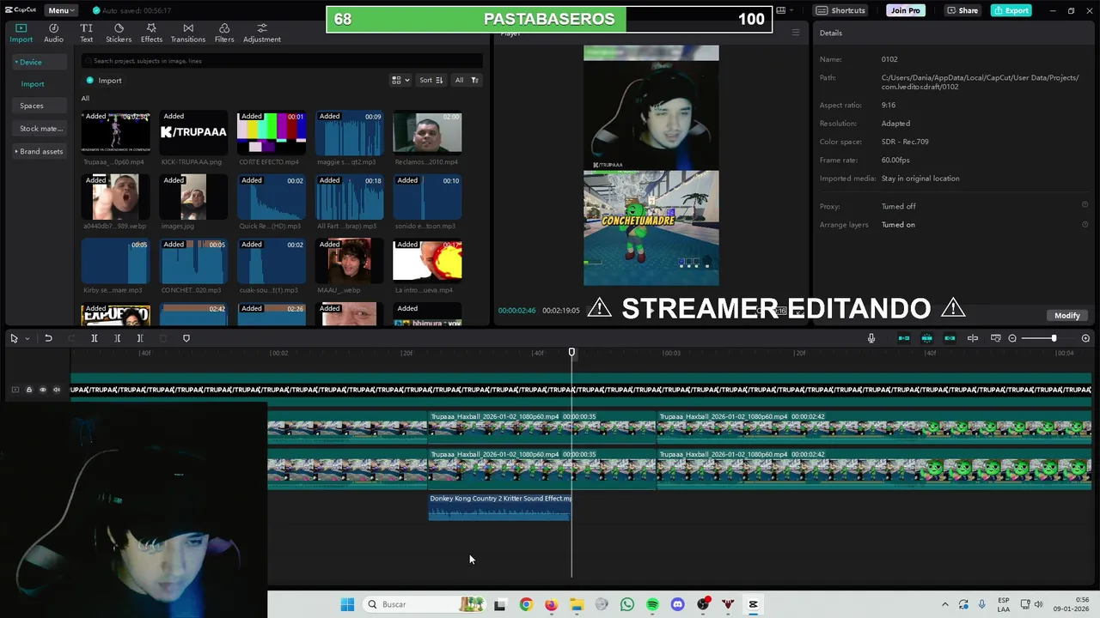This screenshot has width=1100, height=618.
Task: Open the Stickers tab
Action: 119,33
